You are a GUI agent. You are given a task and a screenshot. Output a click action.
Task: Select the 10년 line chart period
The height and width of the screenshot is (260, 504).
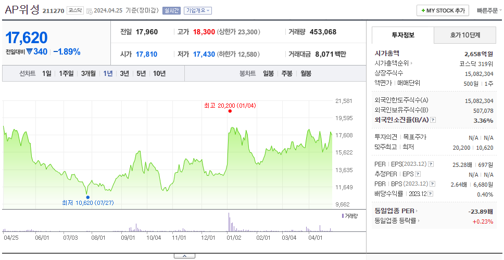pos(159,73)
